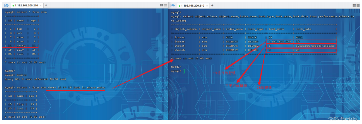The image size is (362, 124).
Task: Click 'Query OK, 0 rows affected' message
Action: (35, 79)
